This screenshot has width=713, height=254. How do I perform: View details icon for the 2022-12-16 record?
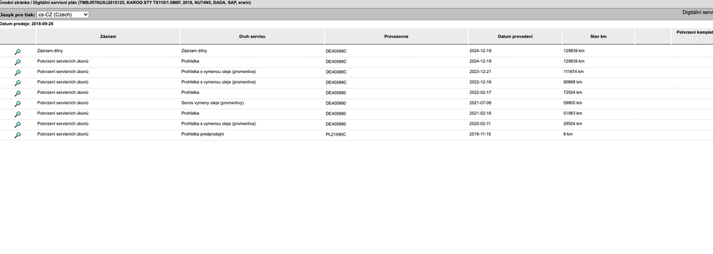pos(17,83)
